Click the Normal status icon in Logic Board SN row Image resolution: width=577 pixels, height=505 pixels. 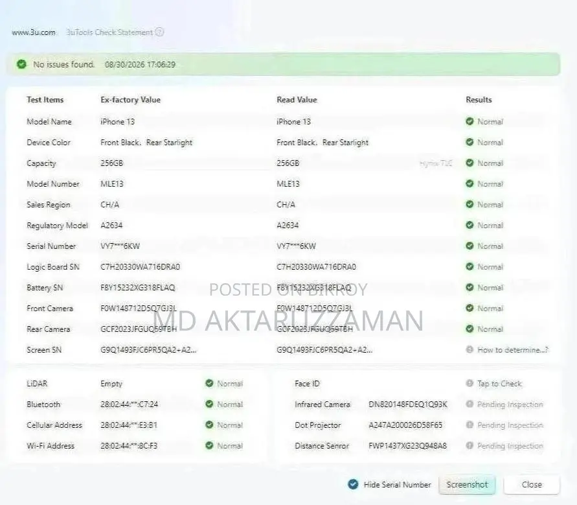[470, 266]
